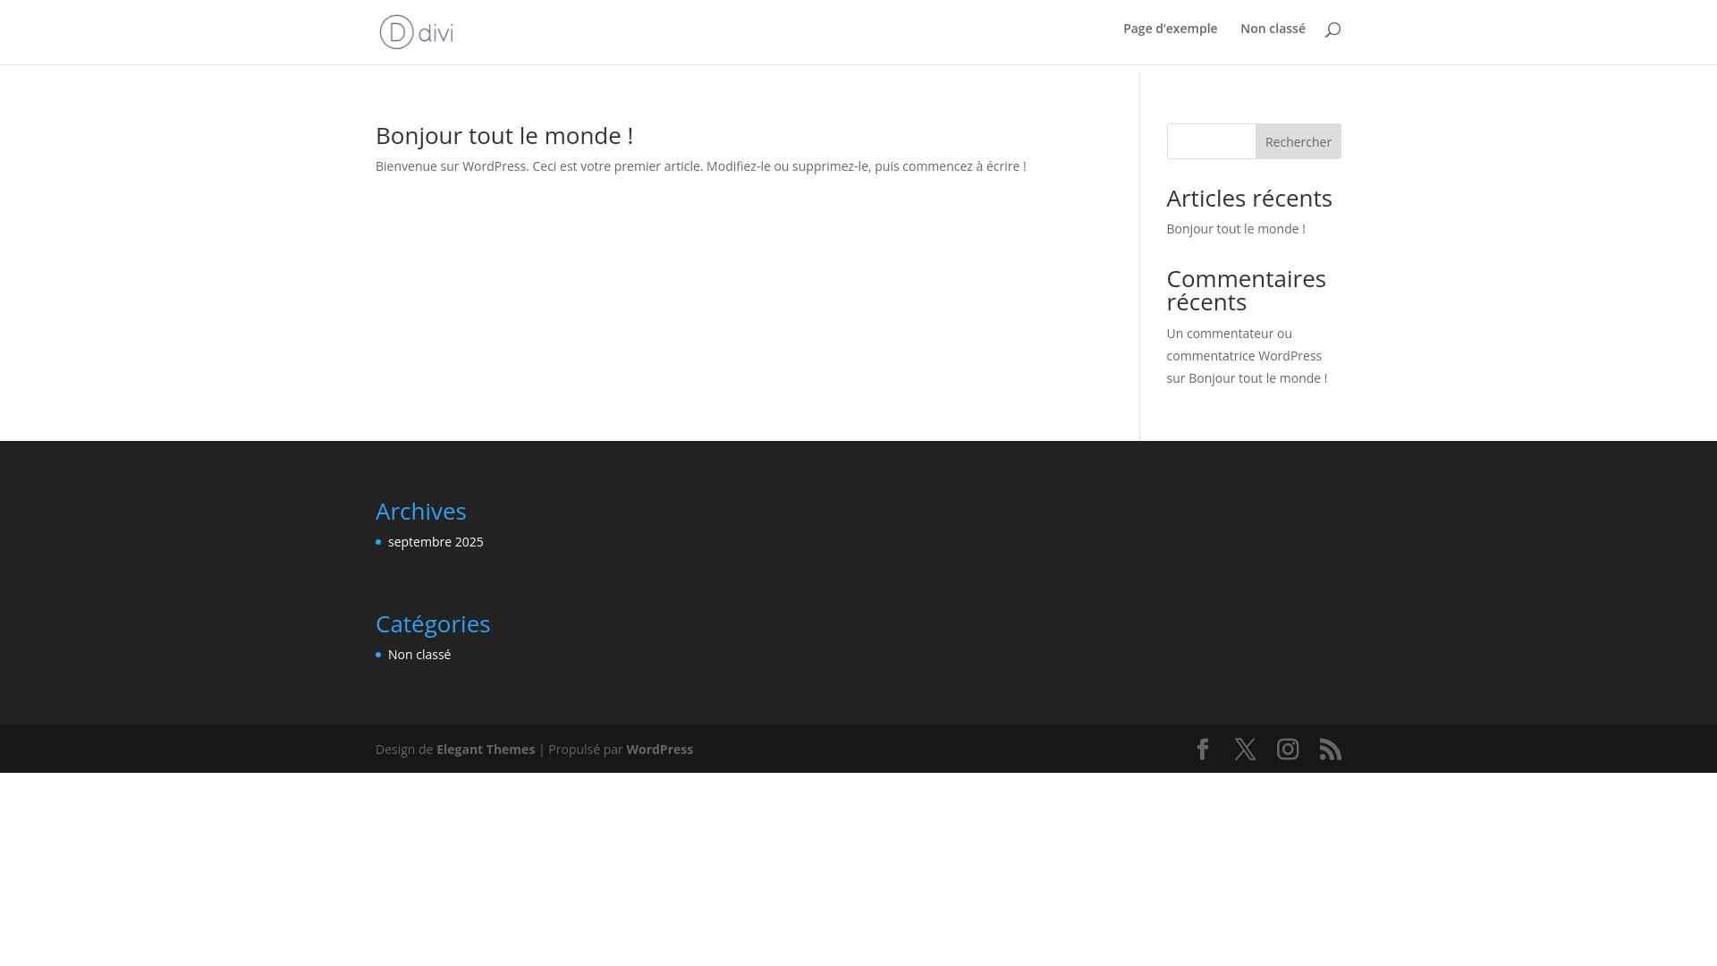Open the RSS feed icon in the footer
This screenshot has width=1717, height=966.
[1331, 749]
